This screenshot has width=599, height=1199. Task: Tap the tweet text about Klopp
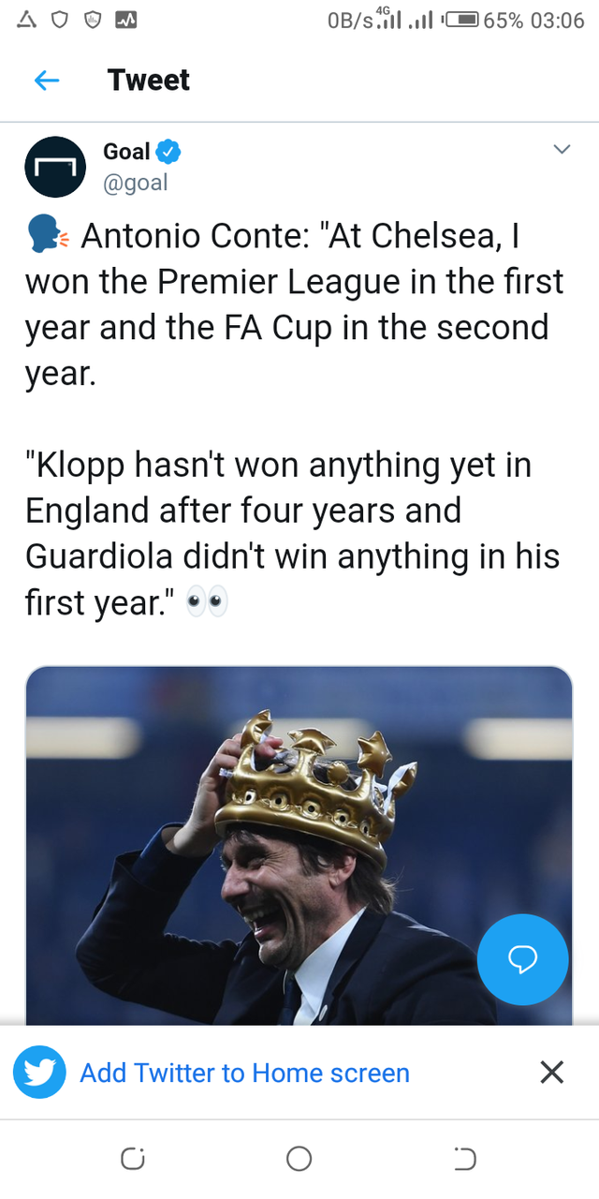click(x=292, y=534)
